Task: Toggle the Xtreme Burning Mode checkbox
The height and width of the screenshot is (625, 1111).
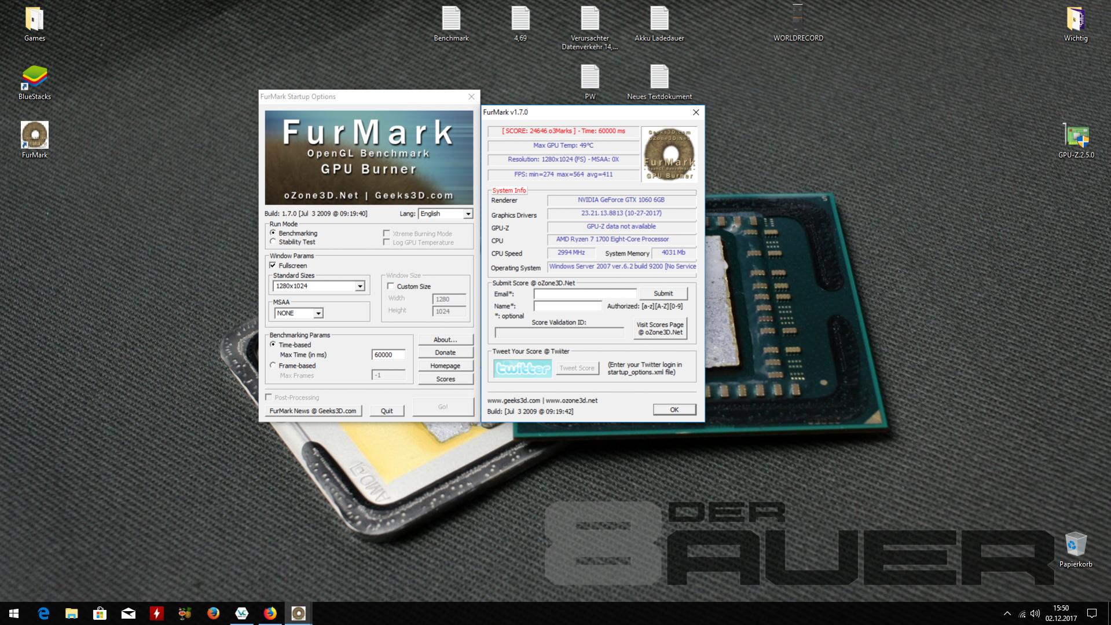Action: [386, 233]
